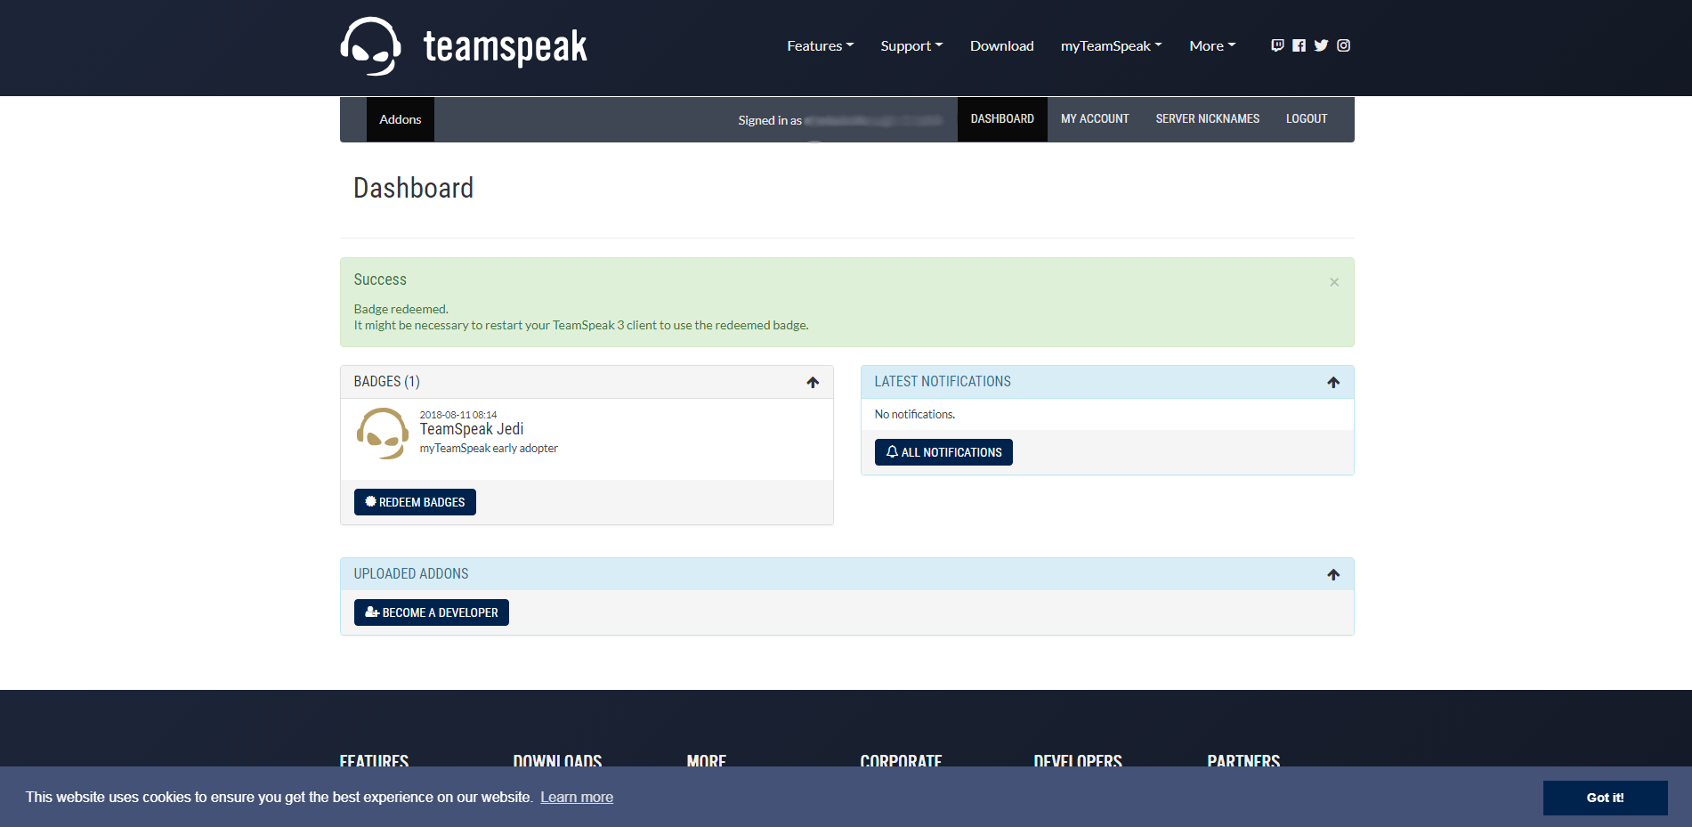The width and height of the screenshot is (1692, 827).
Task: Open the Instagram icon link
Action: [x=1343, y=45]
